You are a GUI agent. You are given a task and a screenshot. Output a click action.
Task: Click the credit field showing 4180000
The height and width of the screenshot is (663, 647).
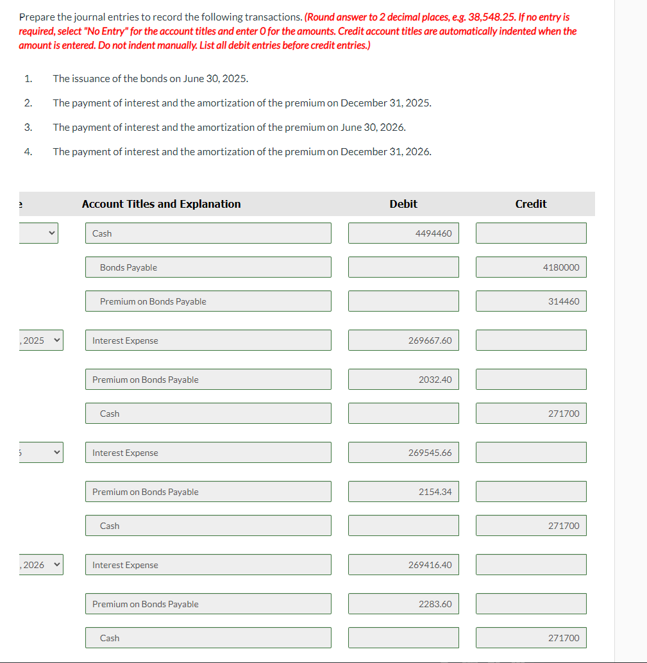pyautogui.click(x=531, y=267)
